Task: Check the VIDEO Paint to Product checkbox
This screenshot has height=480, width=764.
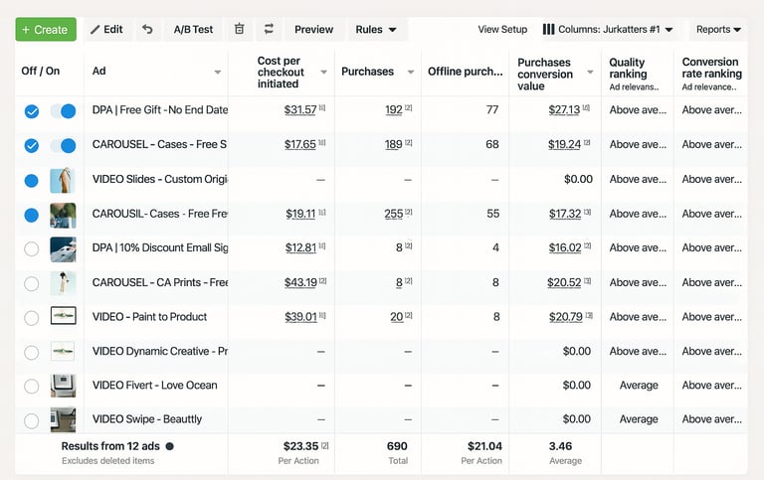Action: click(32, 318)
